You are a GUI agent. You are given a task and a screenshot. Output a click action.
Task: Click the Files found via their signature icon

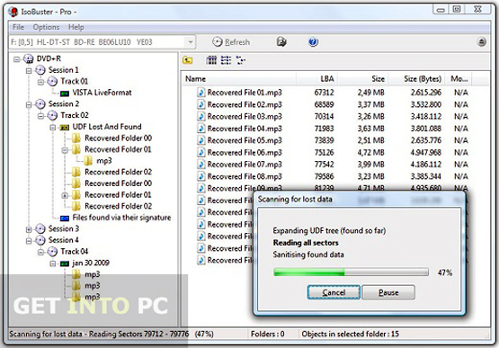(x=65, y=218)
